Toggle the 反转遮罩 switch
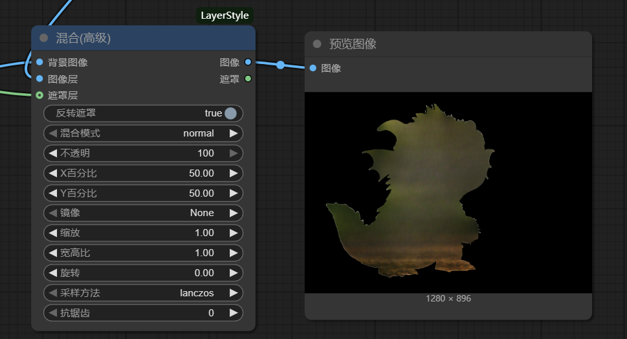 click(x=230, y=113)
